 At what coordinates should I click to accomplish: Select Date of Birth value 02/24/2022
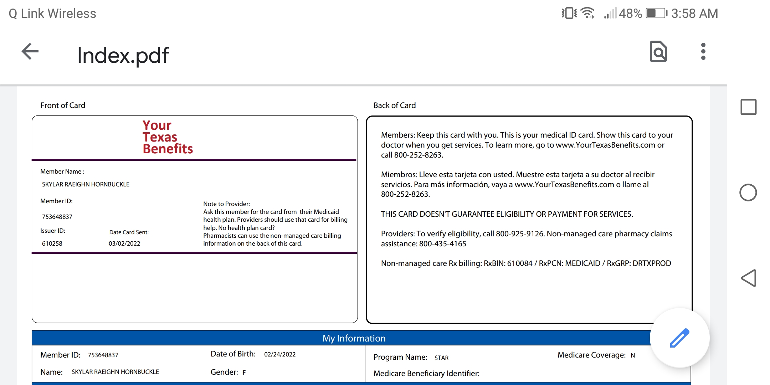tap(280, 354)
